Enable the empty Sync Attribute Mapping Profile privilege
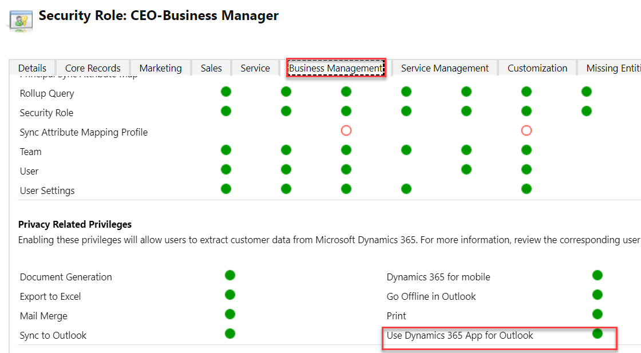 click(346, 130)
